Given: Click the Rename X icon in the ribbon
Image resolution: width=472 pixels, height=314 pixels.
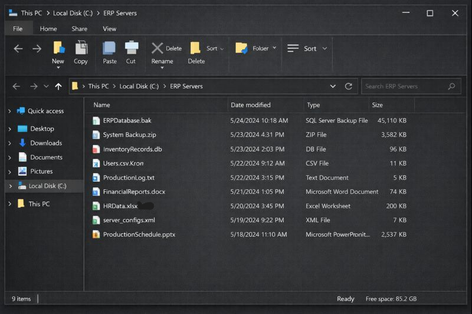Looking at the screenshot, I should (158, 48).
